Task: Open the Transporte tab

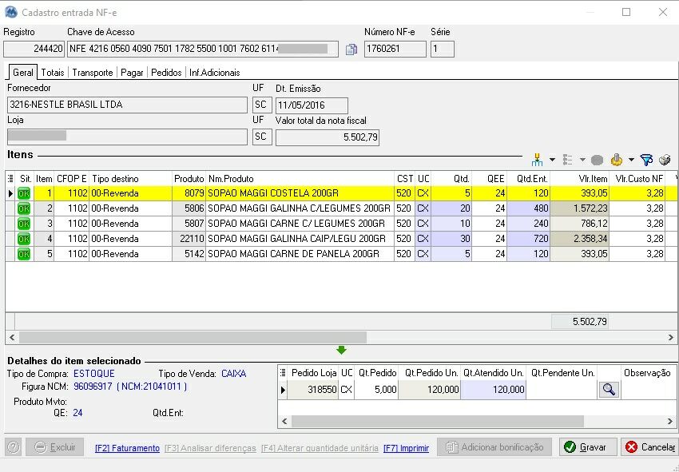Action: pos(93,73)
